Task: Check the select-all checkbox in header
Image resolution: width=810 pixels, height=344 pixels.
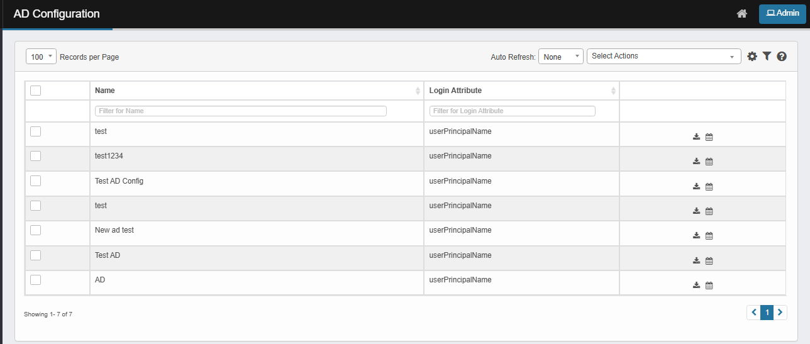Action: click(x=36, y=91)
